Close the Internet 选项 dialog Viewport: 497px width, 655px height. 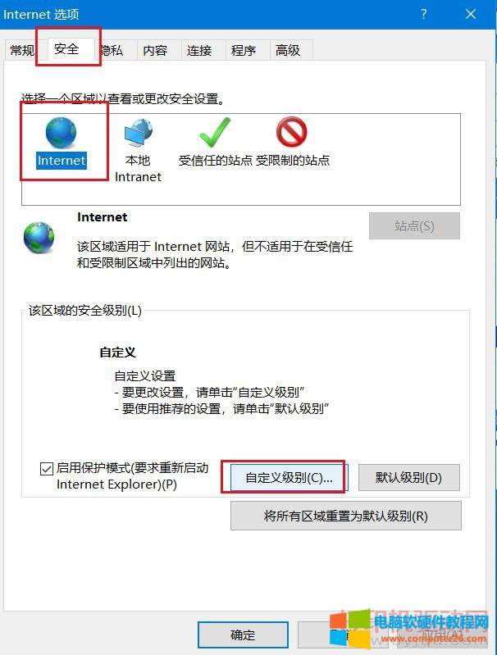click(x=471, y=14)
